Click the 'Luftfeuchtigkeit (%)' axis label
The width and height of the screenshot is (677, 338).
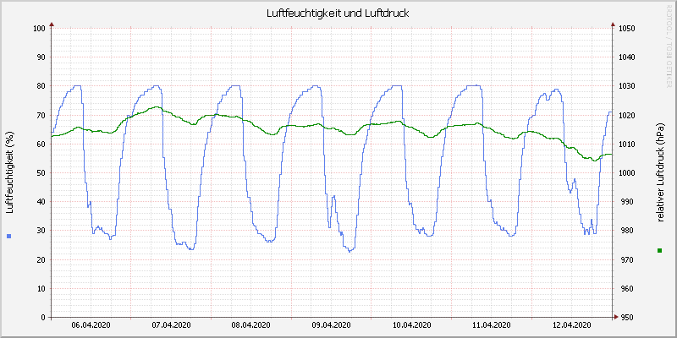[9, 173]
